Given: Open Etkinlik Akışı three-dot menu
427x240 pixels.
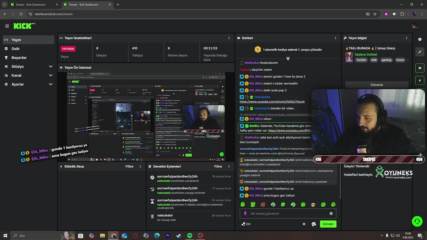Looking at the screenshot, I should pos(140,166).
